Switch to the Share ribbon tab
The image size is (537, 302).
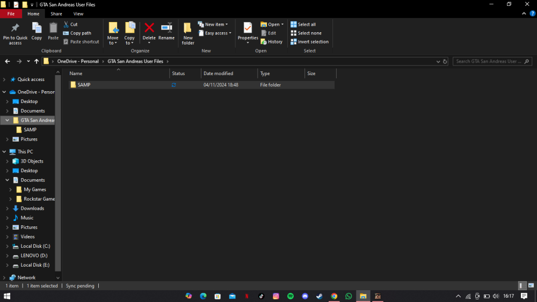56,14
